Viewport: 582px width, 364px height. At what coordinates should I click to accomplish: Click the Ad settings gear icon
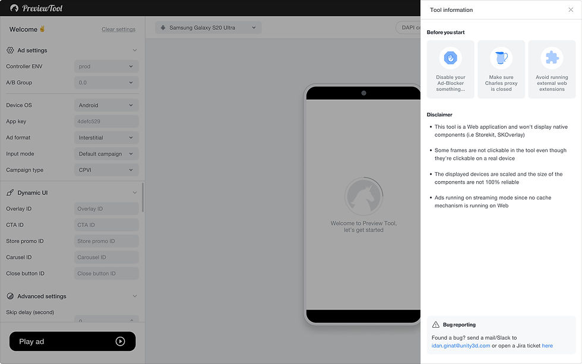[x=11, y=50]
